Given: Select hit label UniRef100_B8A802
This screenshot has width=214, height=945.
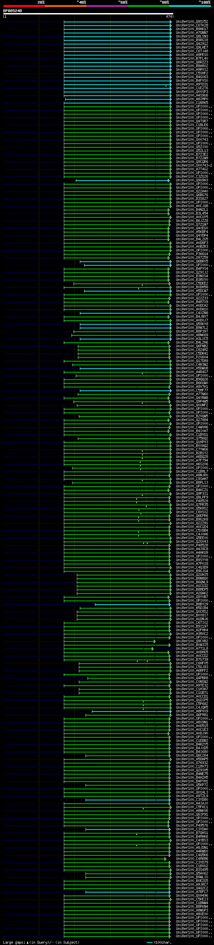Looking at the screenshot, I should (192, 66).
